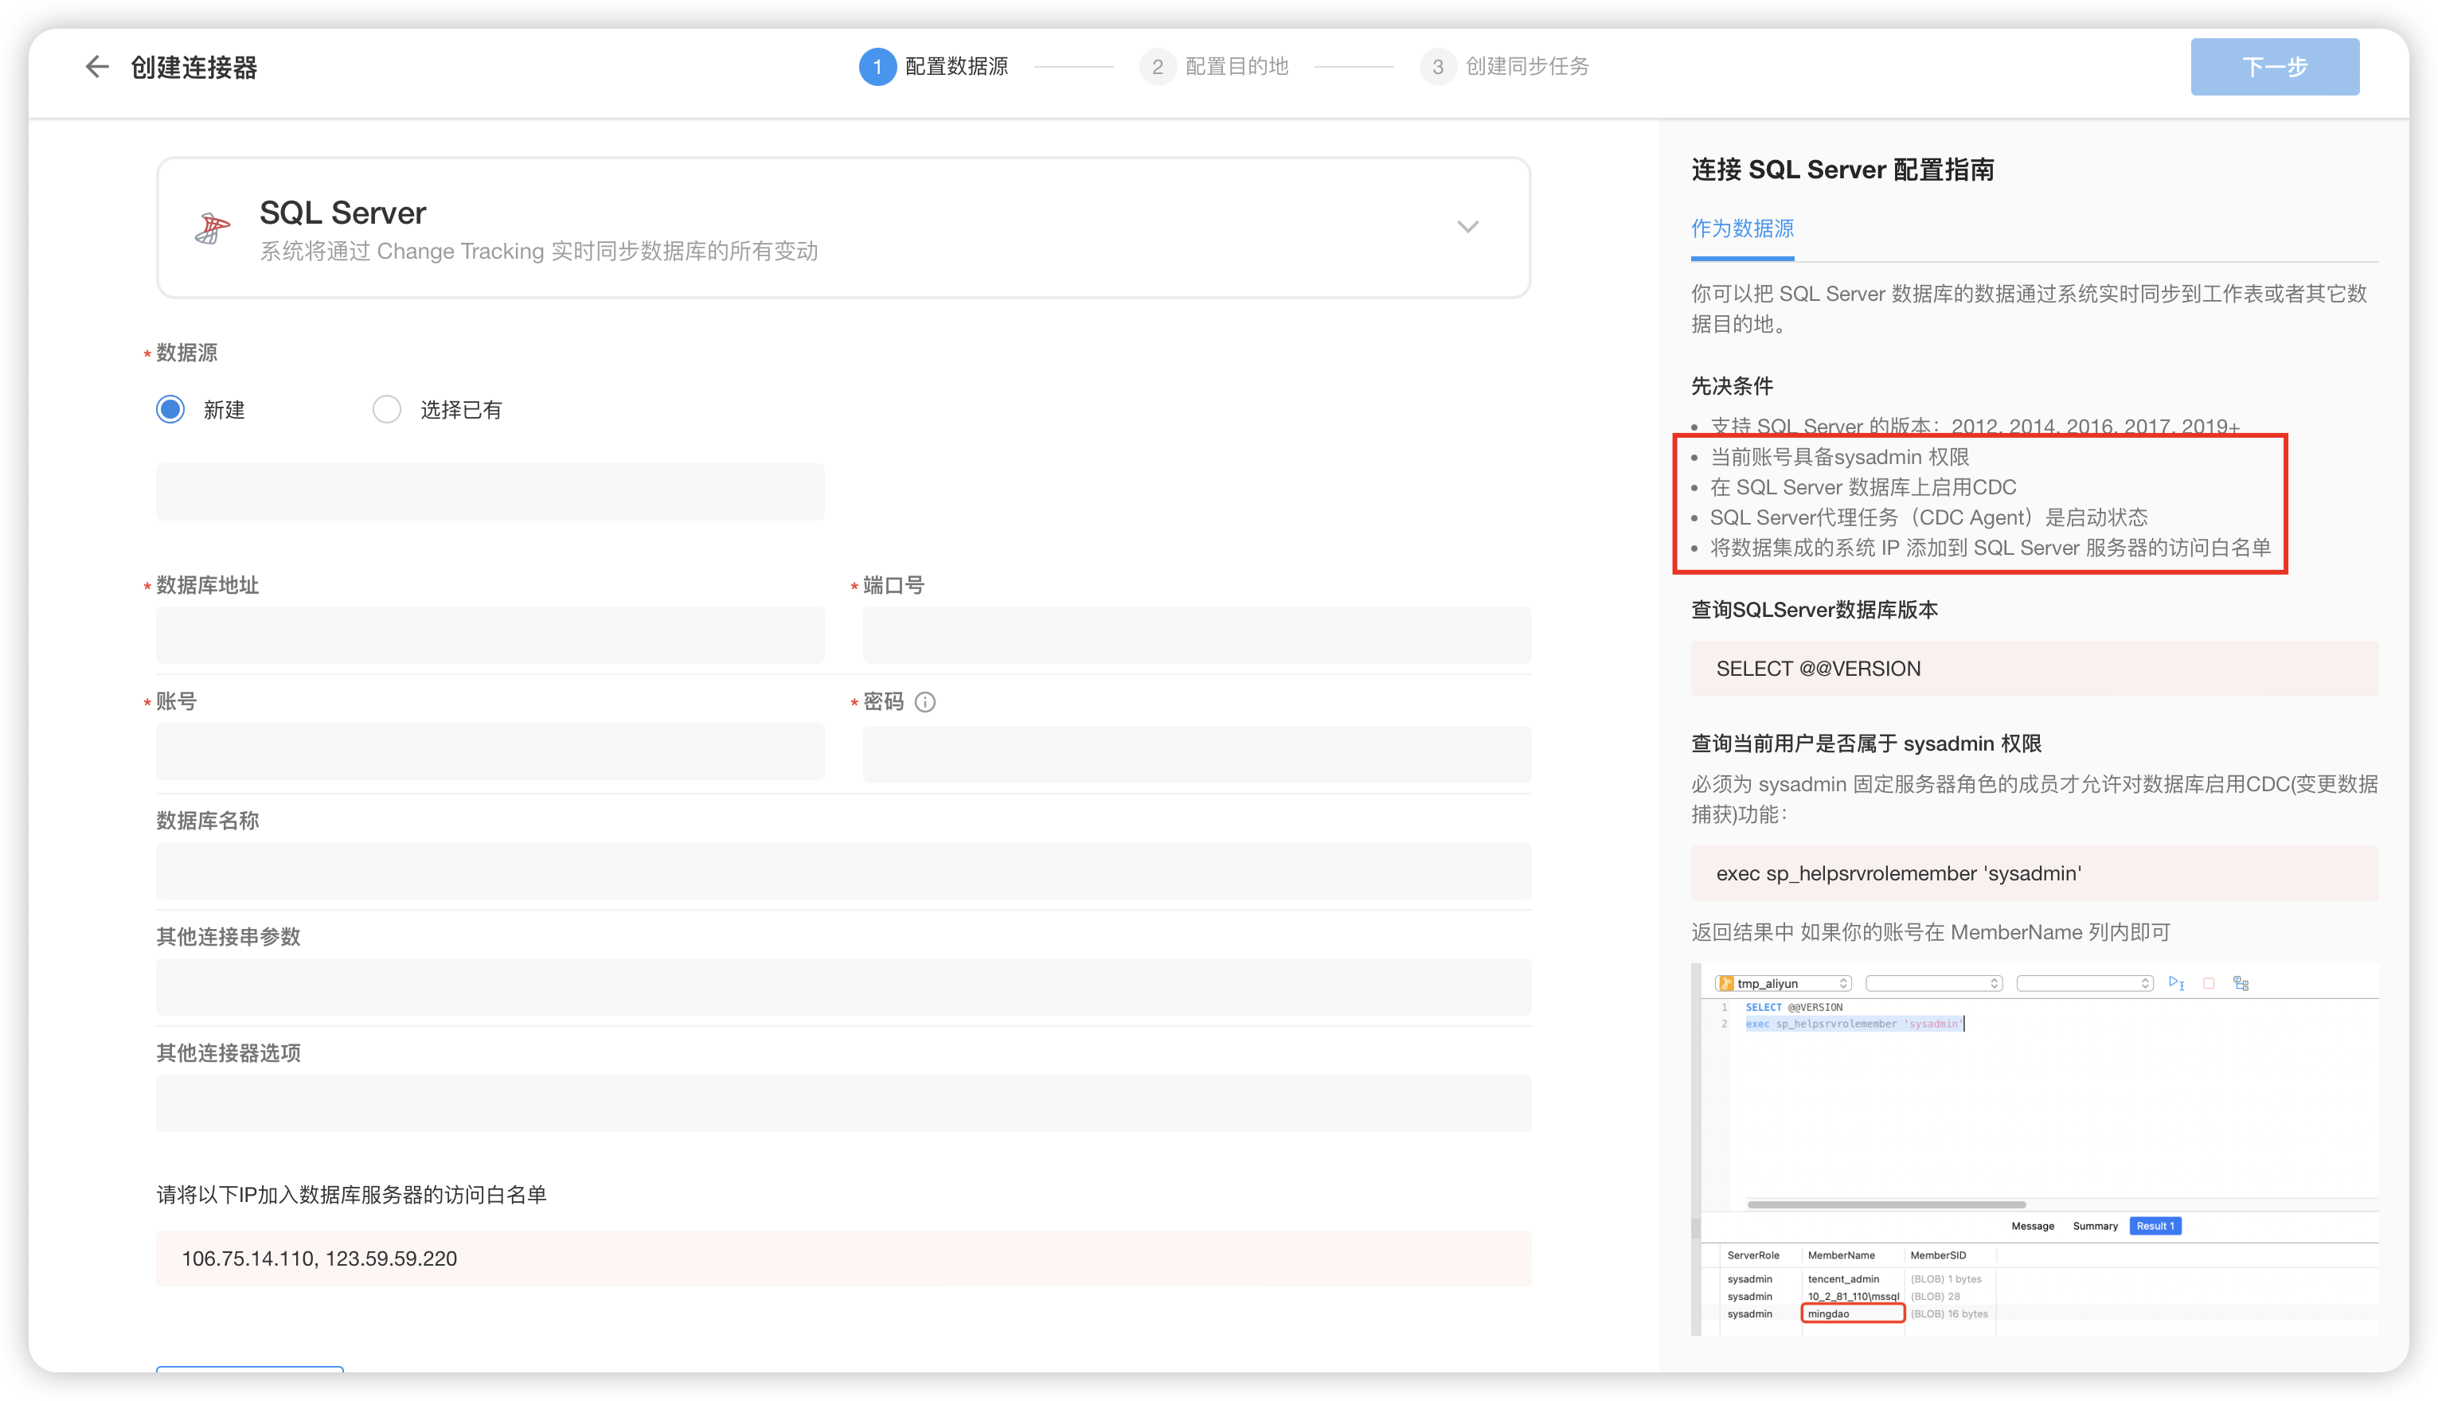
Task: Open tmp_aliyun dropdown in guide image
Action: point(1783,983)
